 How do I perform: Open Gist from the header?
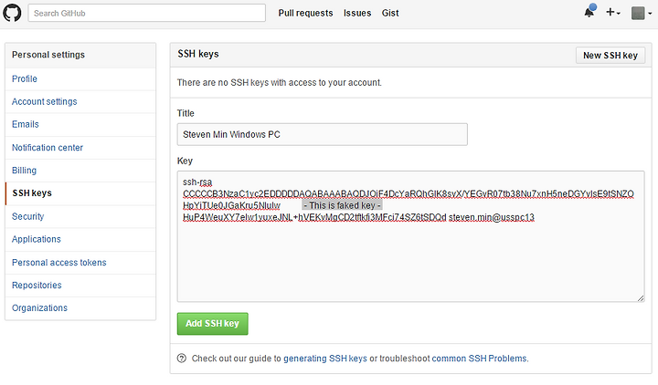point(390,13)
